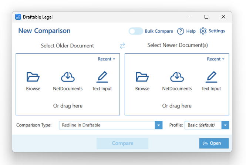Viewport: 246px width, 165px height.
Task: Expand Recent list for older document
Action: 107,59
